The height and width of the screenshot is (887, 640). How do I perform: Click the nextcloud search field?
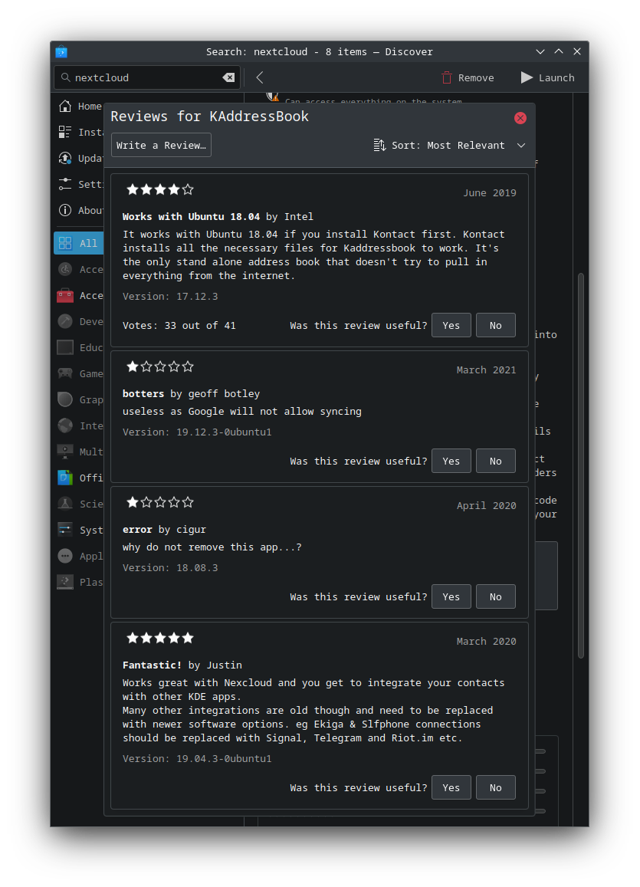click(147, 77)
